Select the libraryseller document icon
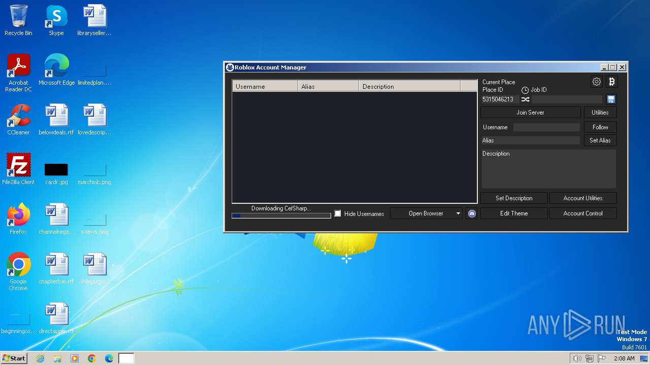This screenshot has height=365, width=650. [x=94, y=21]
